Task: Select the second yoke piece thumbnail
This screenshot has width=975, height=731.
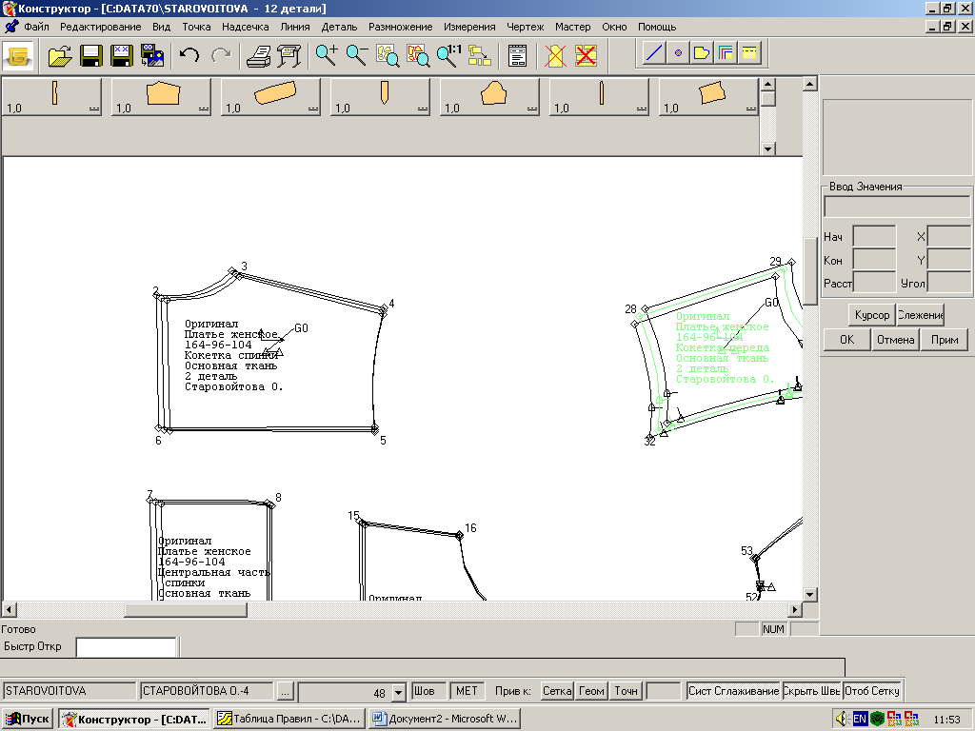Action: point(162,97)
